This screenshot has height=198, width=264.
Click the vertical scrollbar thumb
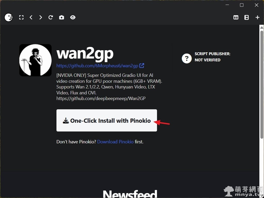[262, 85]
